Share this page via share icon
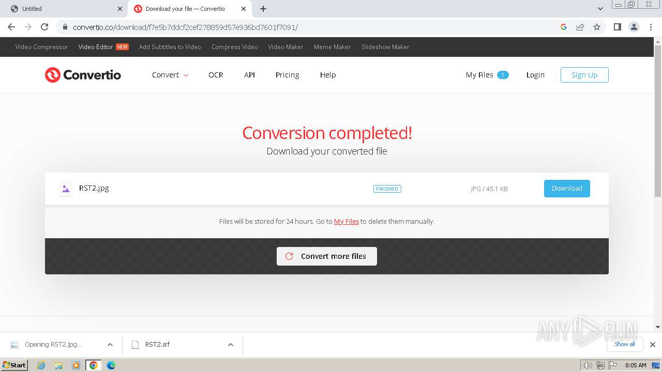 coord(580,27)
